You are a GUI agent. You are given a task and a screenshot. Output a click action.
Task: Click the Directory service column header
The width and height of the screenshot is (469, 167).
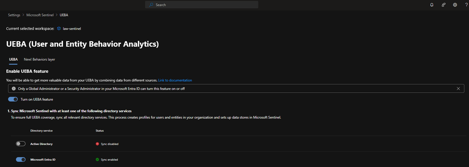point(41,131)
